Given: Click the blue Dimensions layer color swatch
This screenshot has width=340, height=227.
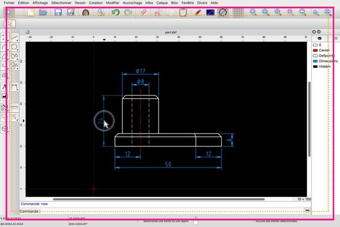Looking at the screenshot, I should pos(315,61).
